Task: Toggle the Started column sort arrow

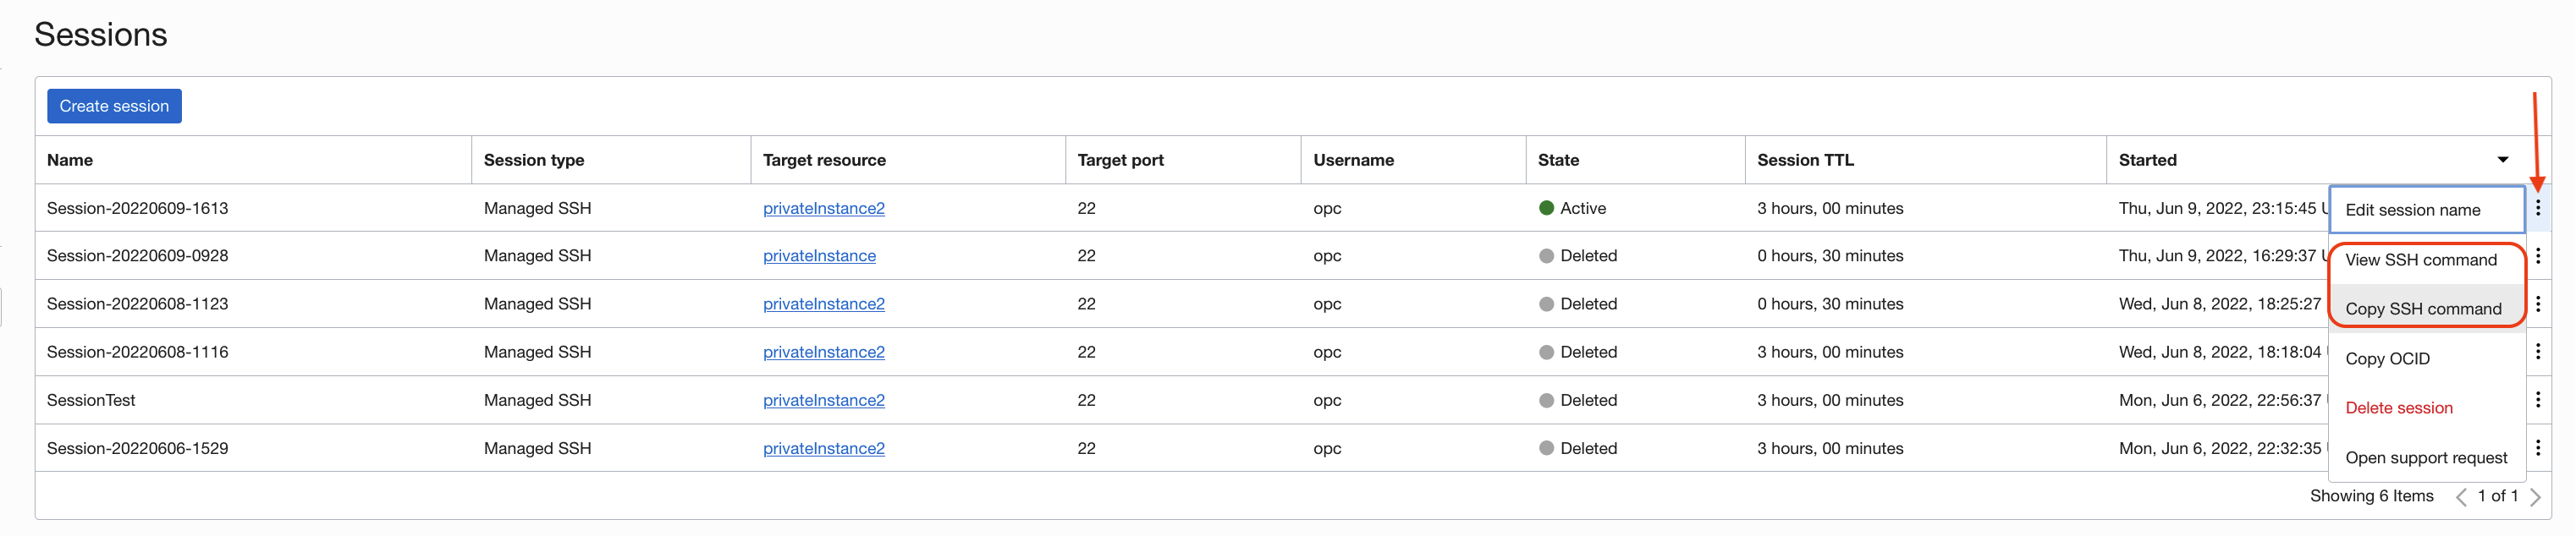Action: point(2502,160)
